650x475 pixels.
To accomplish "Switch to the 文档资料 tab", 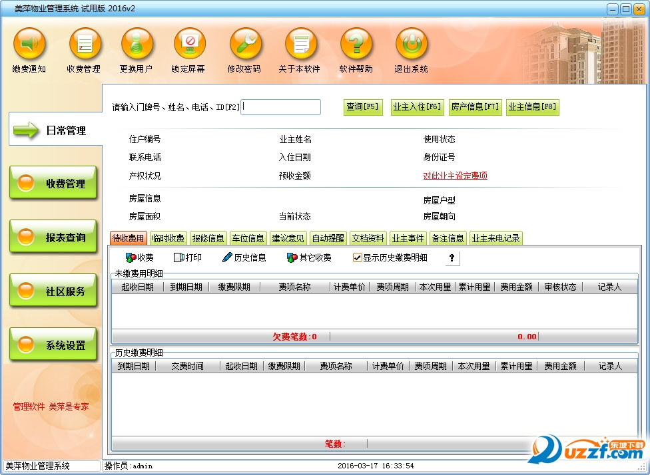I will click(368, 238).
